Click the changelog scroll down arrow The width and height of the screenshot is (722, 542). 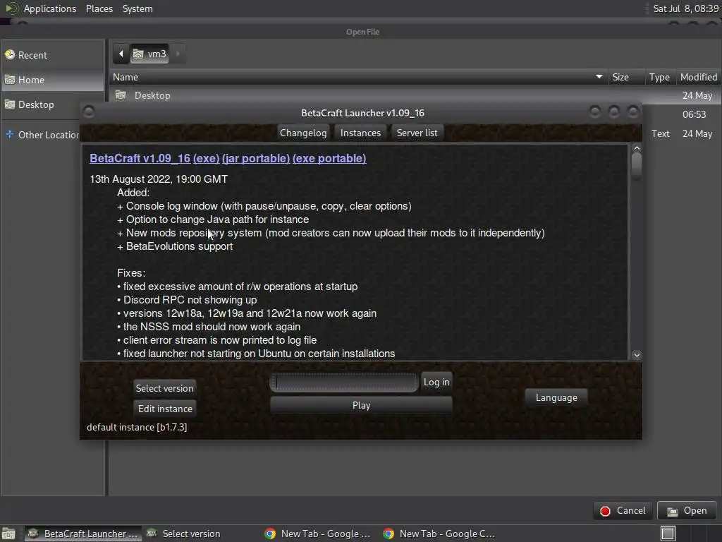click(637, 355)
